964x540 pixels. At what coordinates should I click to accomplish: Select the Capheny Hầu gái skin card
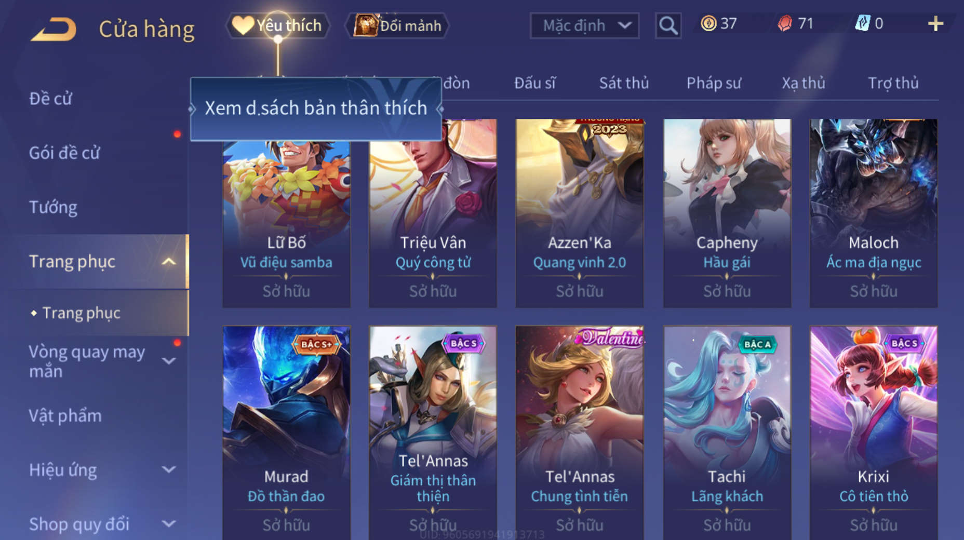point(727,213)
